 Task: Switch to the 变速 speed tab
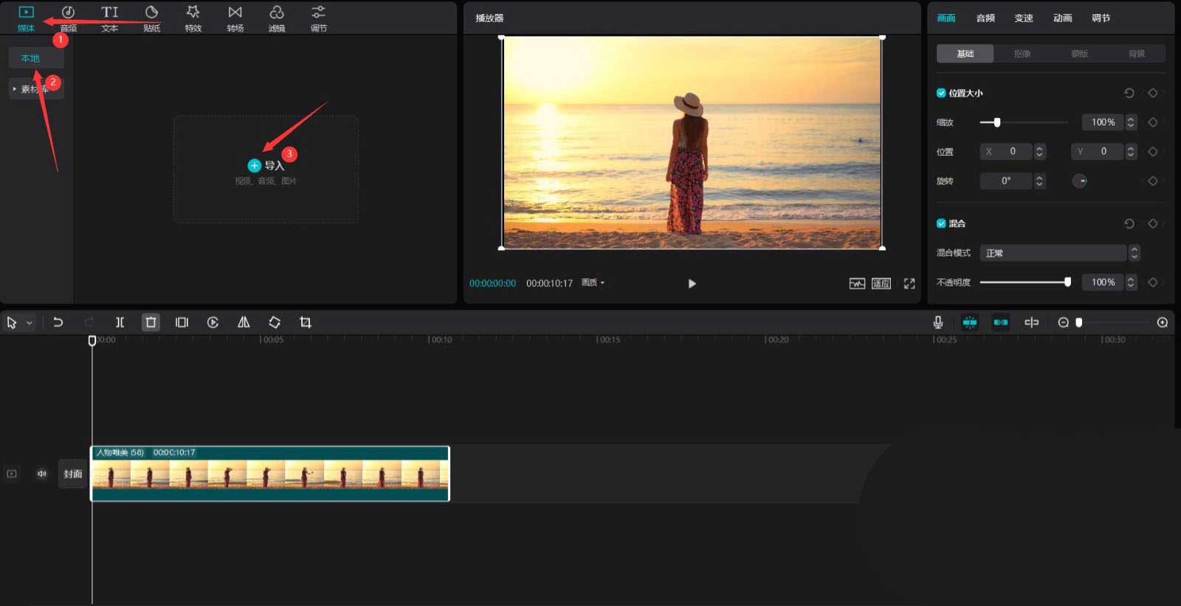tap(1023, 18)
